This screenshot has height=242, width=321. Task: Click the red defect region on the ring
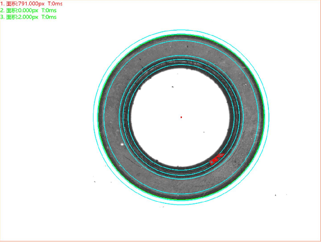217,159
